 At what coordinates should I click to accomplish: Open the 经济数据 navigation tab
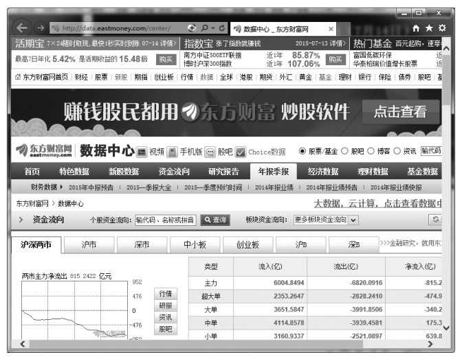pos(323,171)
